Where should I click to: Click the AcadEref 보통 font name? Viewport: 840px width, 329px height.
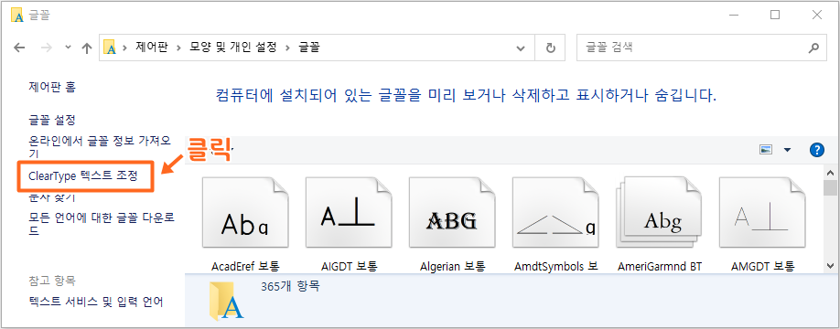245,266
